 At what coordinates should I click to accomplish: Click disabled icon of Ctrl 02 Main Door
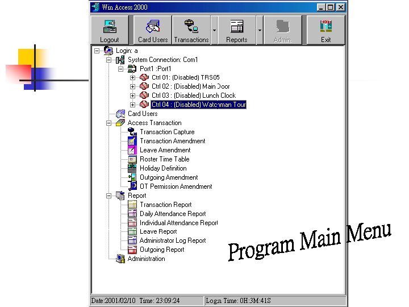click(144, 86)
